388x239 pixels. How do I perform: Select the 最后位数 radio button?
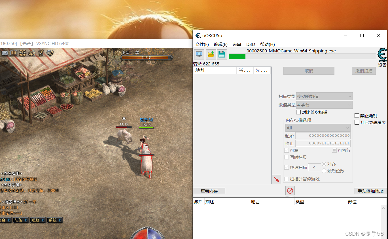[324, 171]
